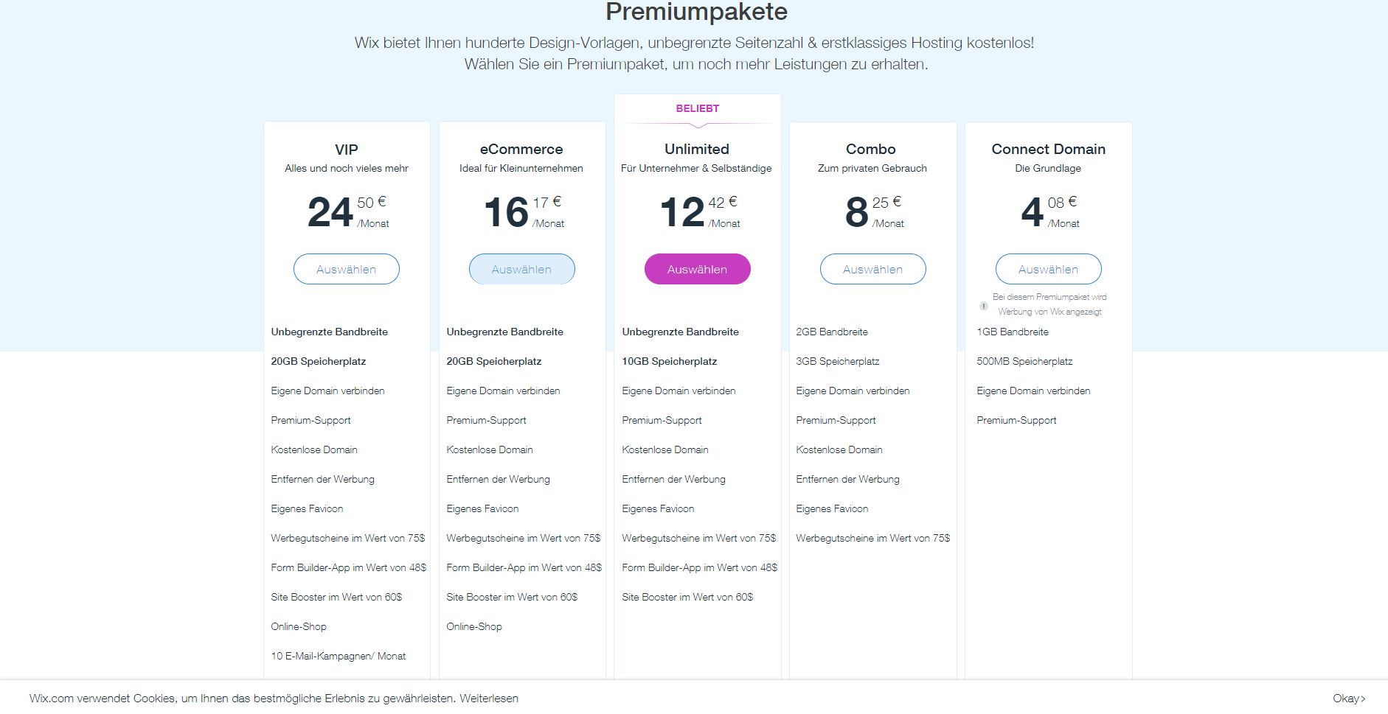
Task: Click the Connect Domain plan heading
Action: pos(1049,150)
